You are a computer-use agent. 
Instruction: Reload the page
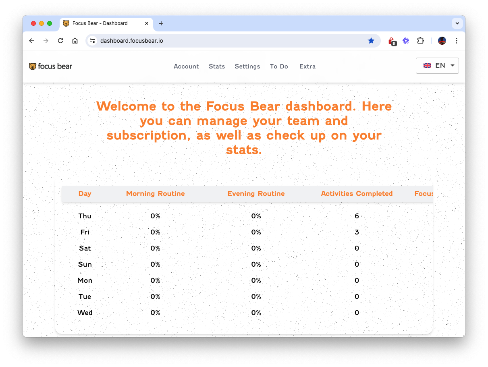pyautogui.click(x=60, y=41)
